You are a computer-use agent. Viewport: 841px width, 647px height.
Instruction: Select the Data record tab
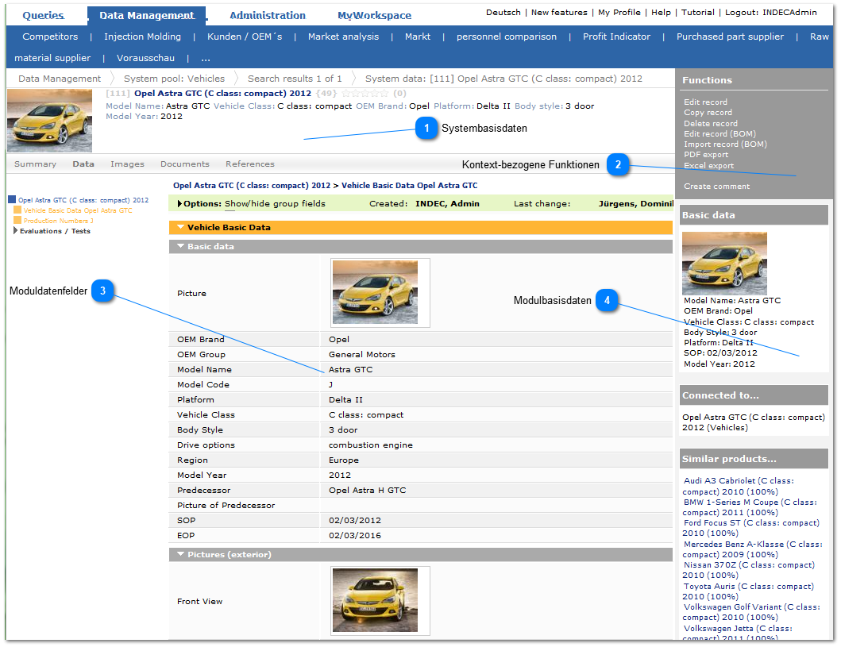(83, 164)
